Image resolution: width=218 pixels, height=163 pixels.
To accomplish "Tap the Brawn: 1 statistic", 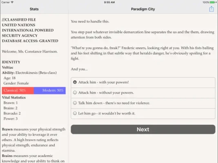I will pyautogui.click(x=11, y=103).
